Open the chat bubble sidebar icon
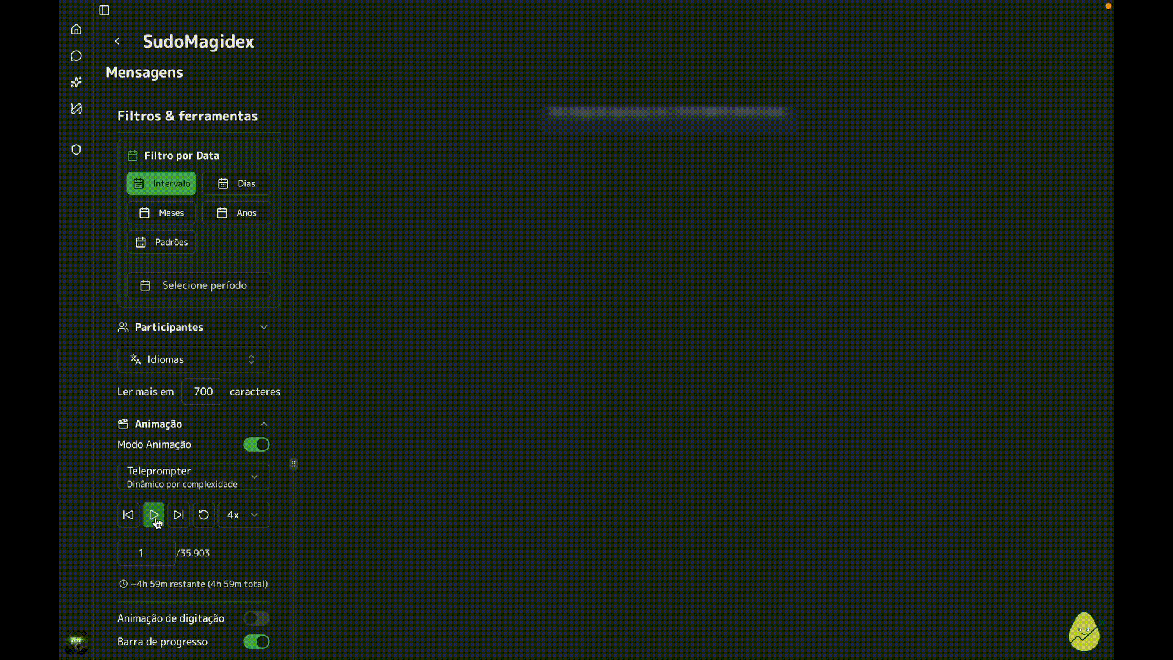This screenshot has width=1173, height=660. tap(76, 56)
